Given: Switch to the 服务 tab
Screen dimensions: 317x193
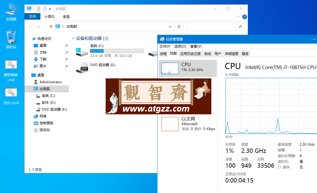Looking at the screenshot, I should point(245,54).
